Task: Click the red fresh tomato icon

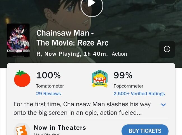Action: [22, 79]
